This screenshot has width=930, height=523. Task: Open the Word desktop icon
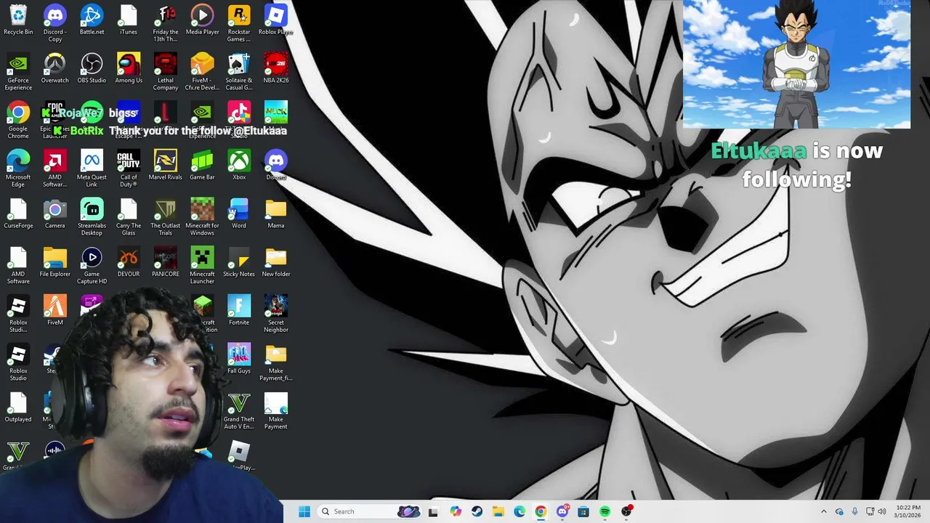coord(239,214)
